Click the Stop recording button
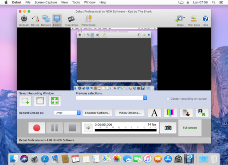Screen dimensions: 228x165 [72, 128]
